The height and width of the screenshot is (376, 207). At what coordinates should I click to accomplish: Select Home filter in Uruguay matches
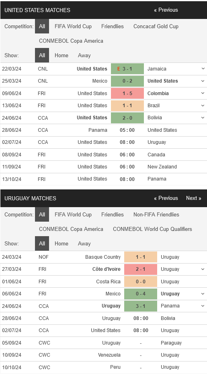click(x=61, y=244)
